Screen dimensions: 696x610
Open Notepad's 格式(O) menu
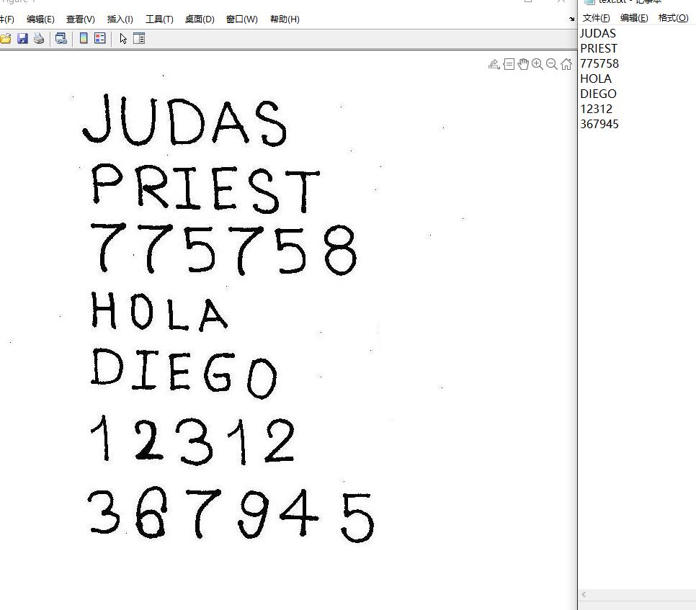point(674,18)
